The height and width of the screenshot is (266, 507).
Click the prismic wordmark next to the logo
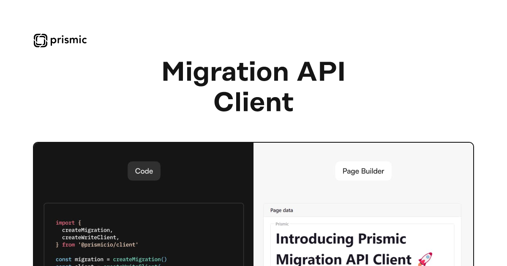69,41
